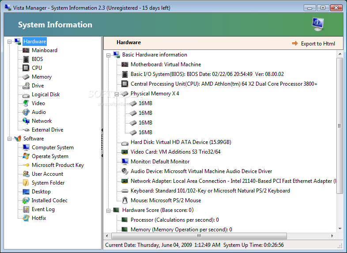Click the CPU icon in the Hardware tree

(x=26, y=68)
